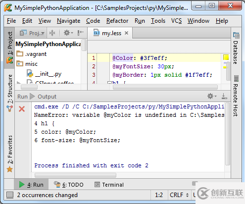
Task: Click line number 1 in gutter
Action: [94, 58]
